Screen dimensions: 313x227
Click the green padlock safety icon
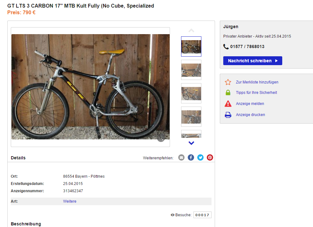click(228, 93)
